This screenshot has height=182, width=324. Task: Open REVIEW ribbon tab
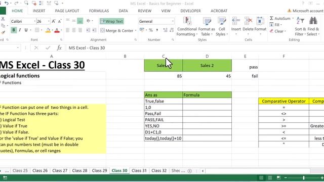(145, 11)
